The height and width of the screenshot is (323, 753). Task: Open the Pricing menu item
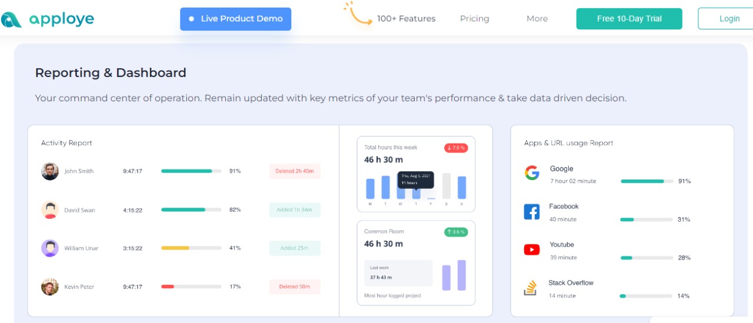(x=475, y=19)
